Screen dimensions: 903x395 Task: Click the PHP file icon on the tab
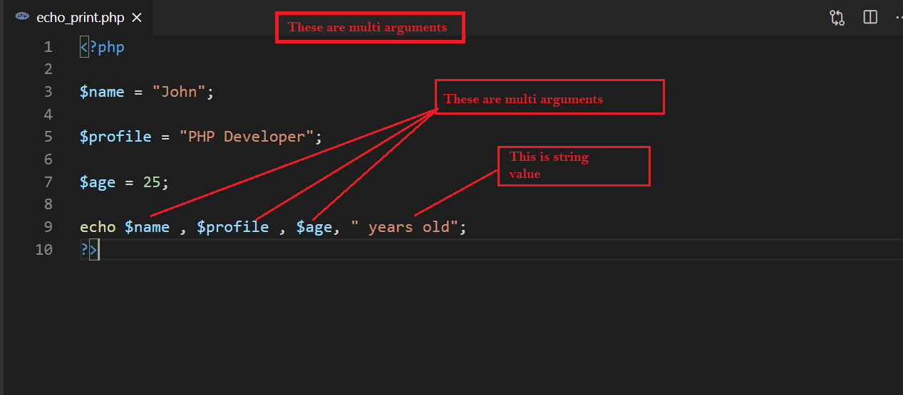[x=23, y=18]
